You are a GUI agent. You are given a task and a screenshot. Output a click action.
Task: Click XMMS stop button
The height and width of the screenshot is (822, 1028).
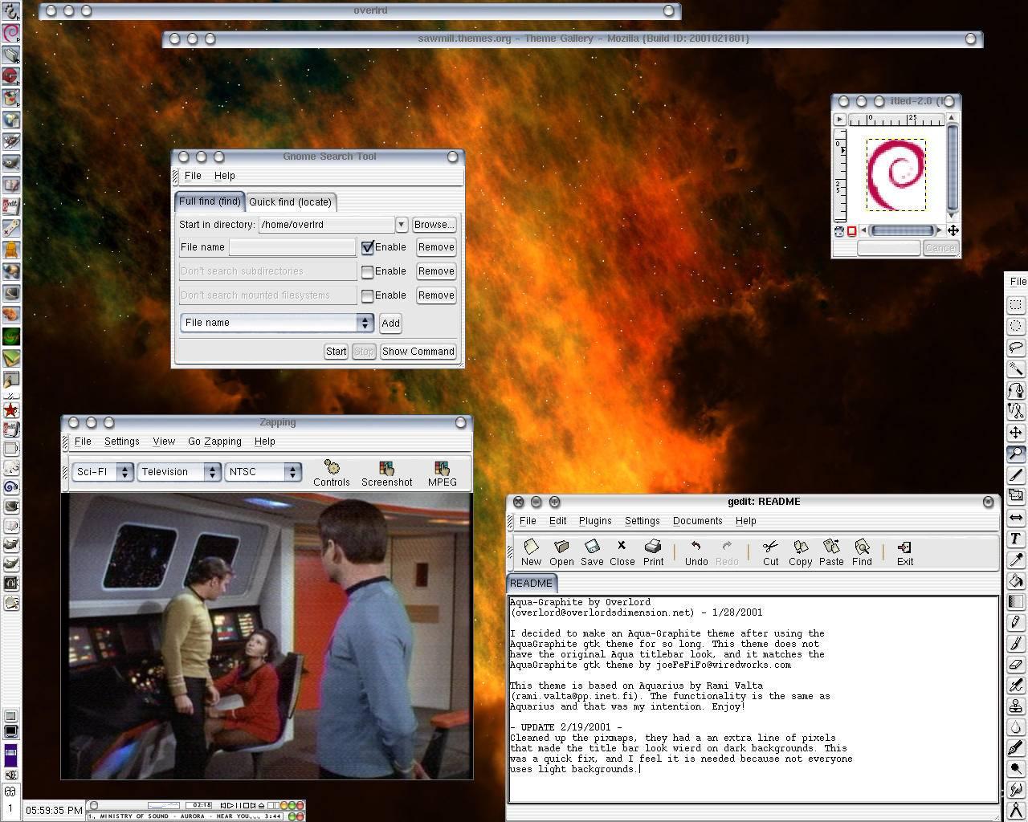[246, 805]
